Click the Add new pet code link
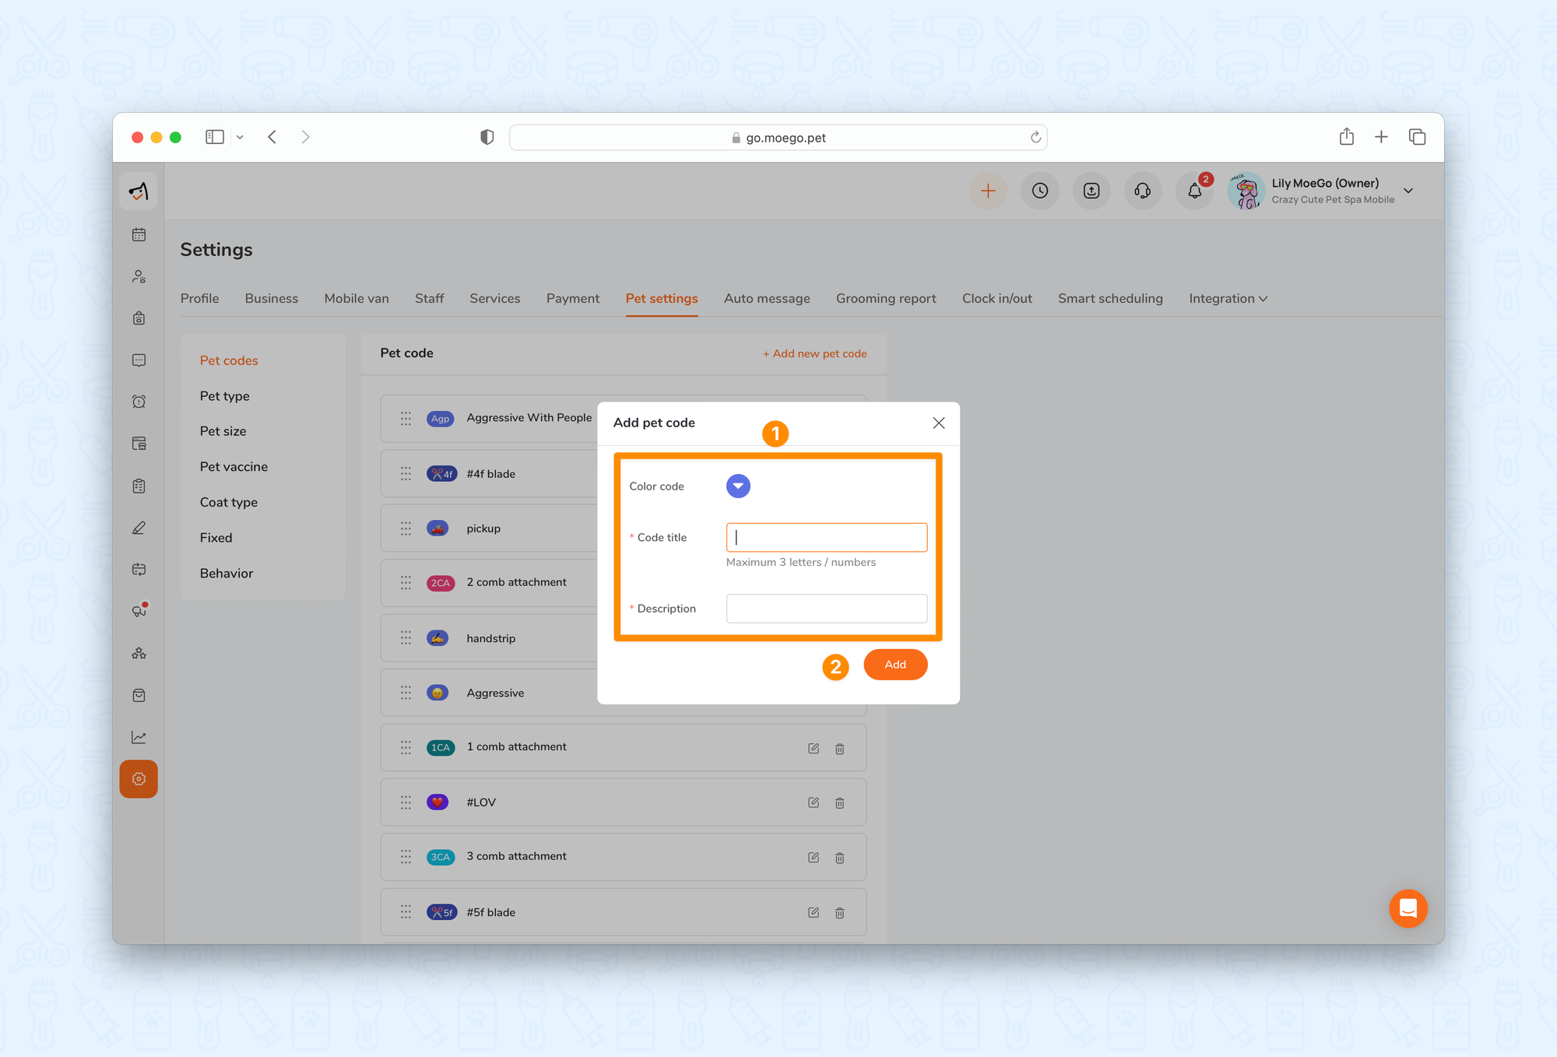Image resolution: width=1557 pixels, height=1057 pixels. 814,353
